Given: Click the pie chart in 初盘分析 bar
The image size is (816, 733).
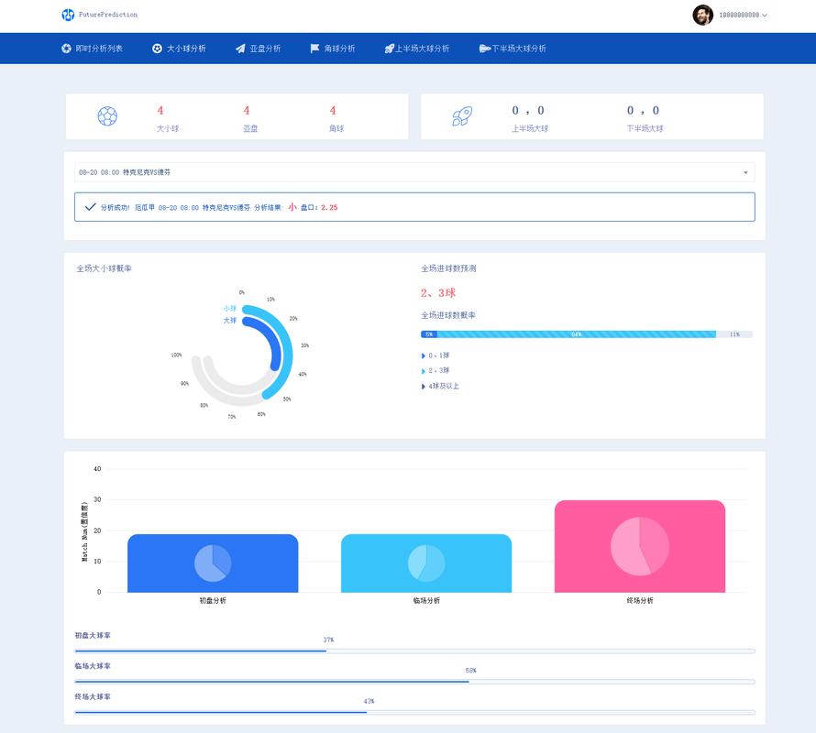Looking at the screenshot, I should (213, 563).
